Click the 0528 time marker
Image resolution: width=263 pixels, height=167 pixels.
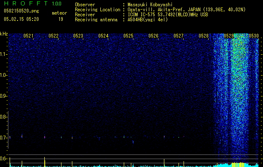204,36
